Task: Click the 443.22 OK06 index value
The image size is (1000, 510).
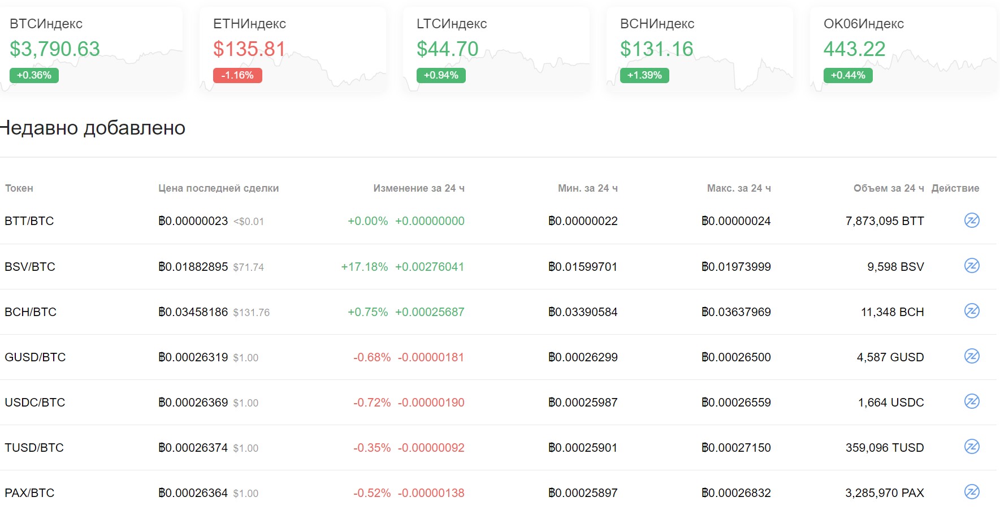Action: click(x=855, y=49)
